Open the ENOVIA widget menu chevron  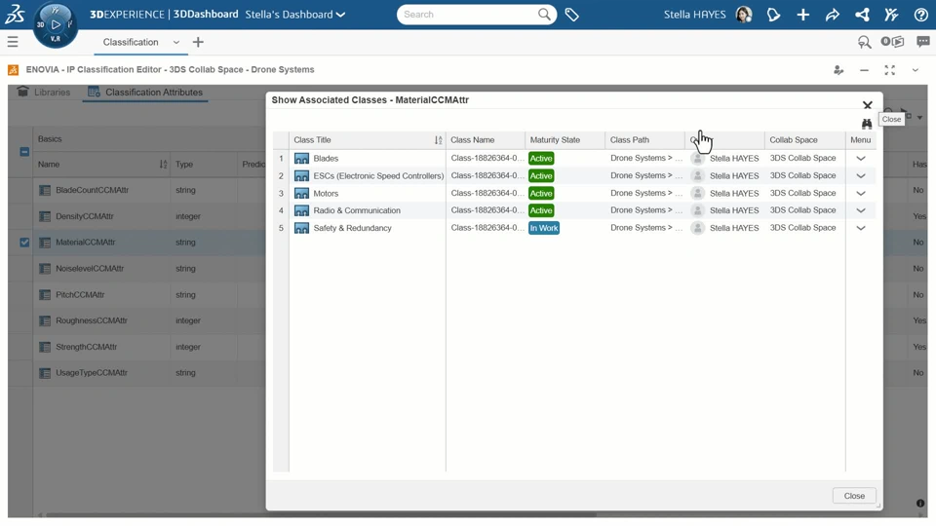point(916,70)
